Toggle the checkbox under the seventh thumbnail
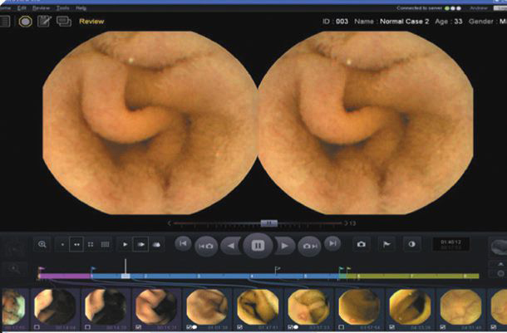Image resolution: width=507 pixels, height=333 pixels. tap(290, 327)
